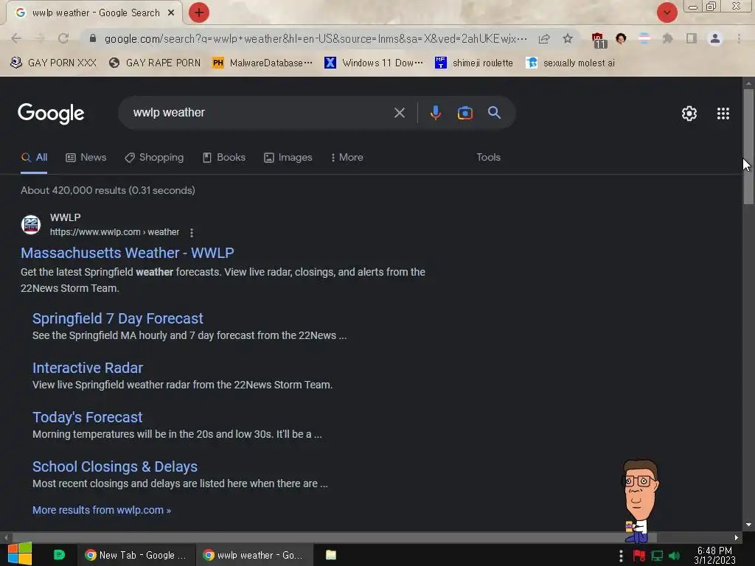Go back to the previous page
Image resolution: width=755 pixels, height=566 pixels.
click(16, 38)
